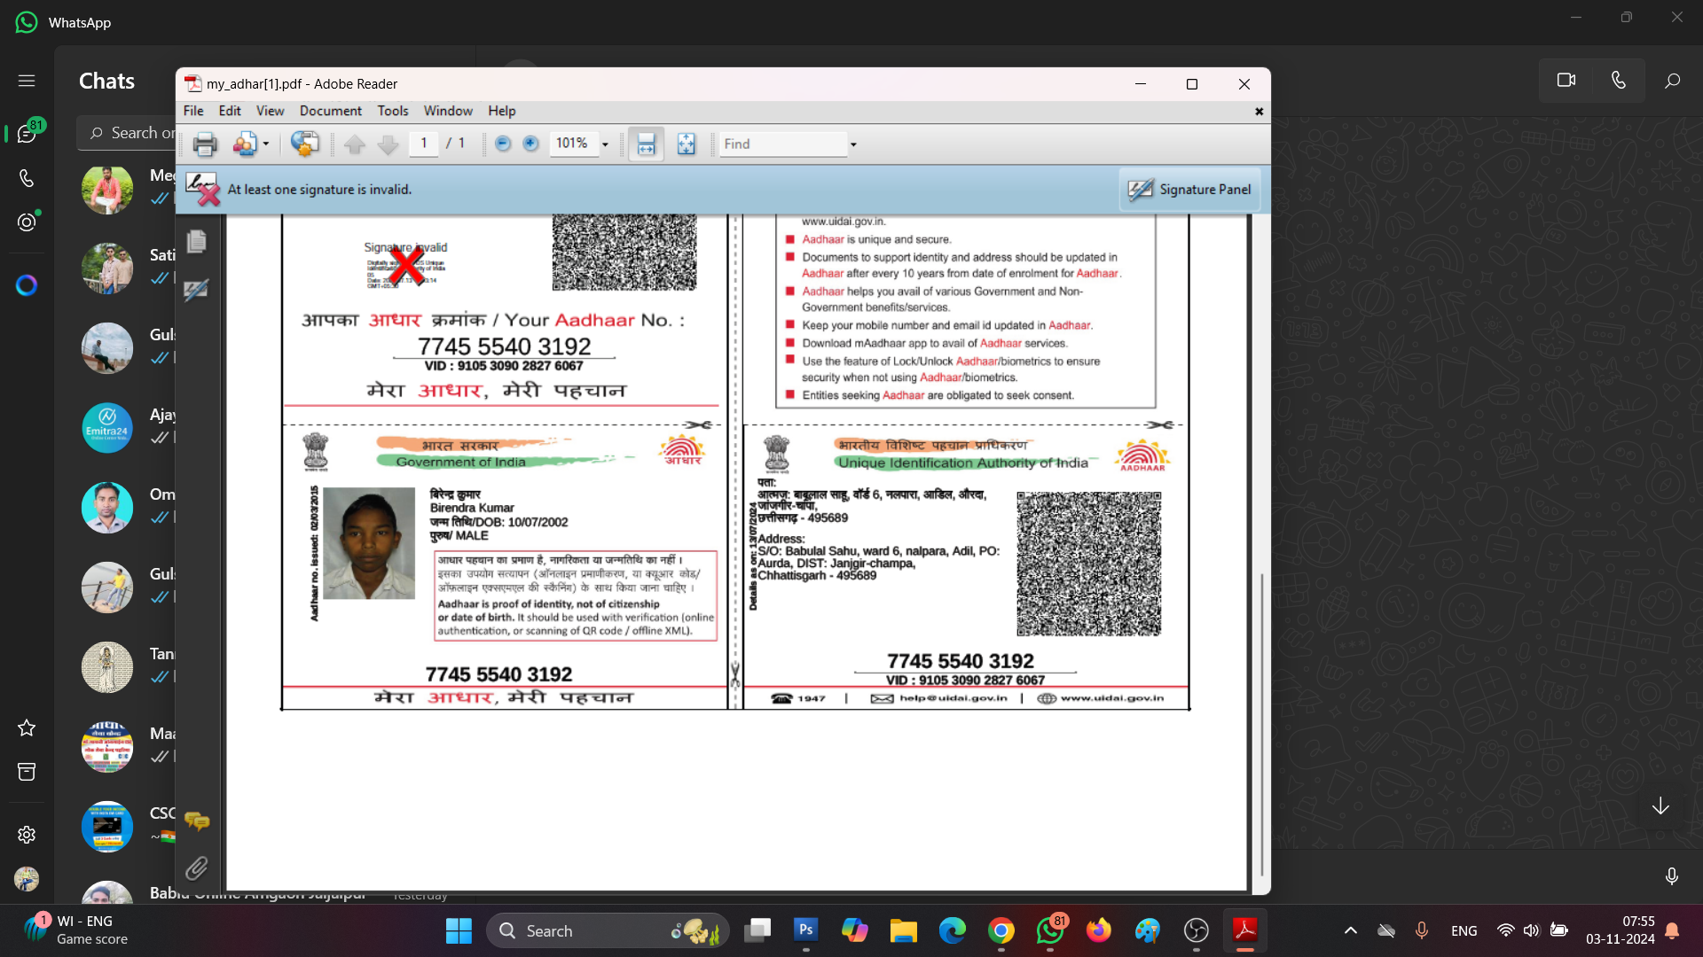
Task: Open the Document menu
Action: pyautogui.click(x=330, y=111)
